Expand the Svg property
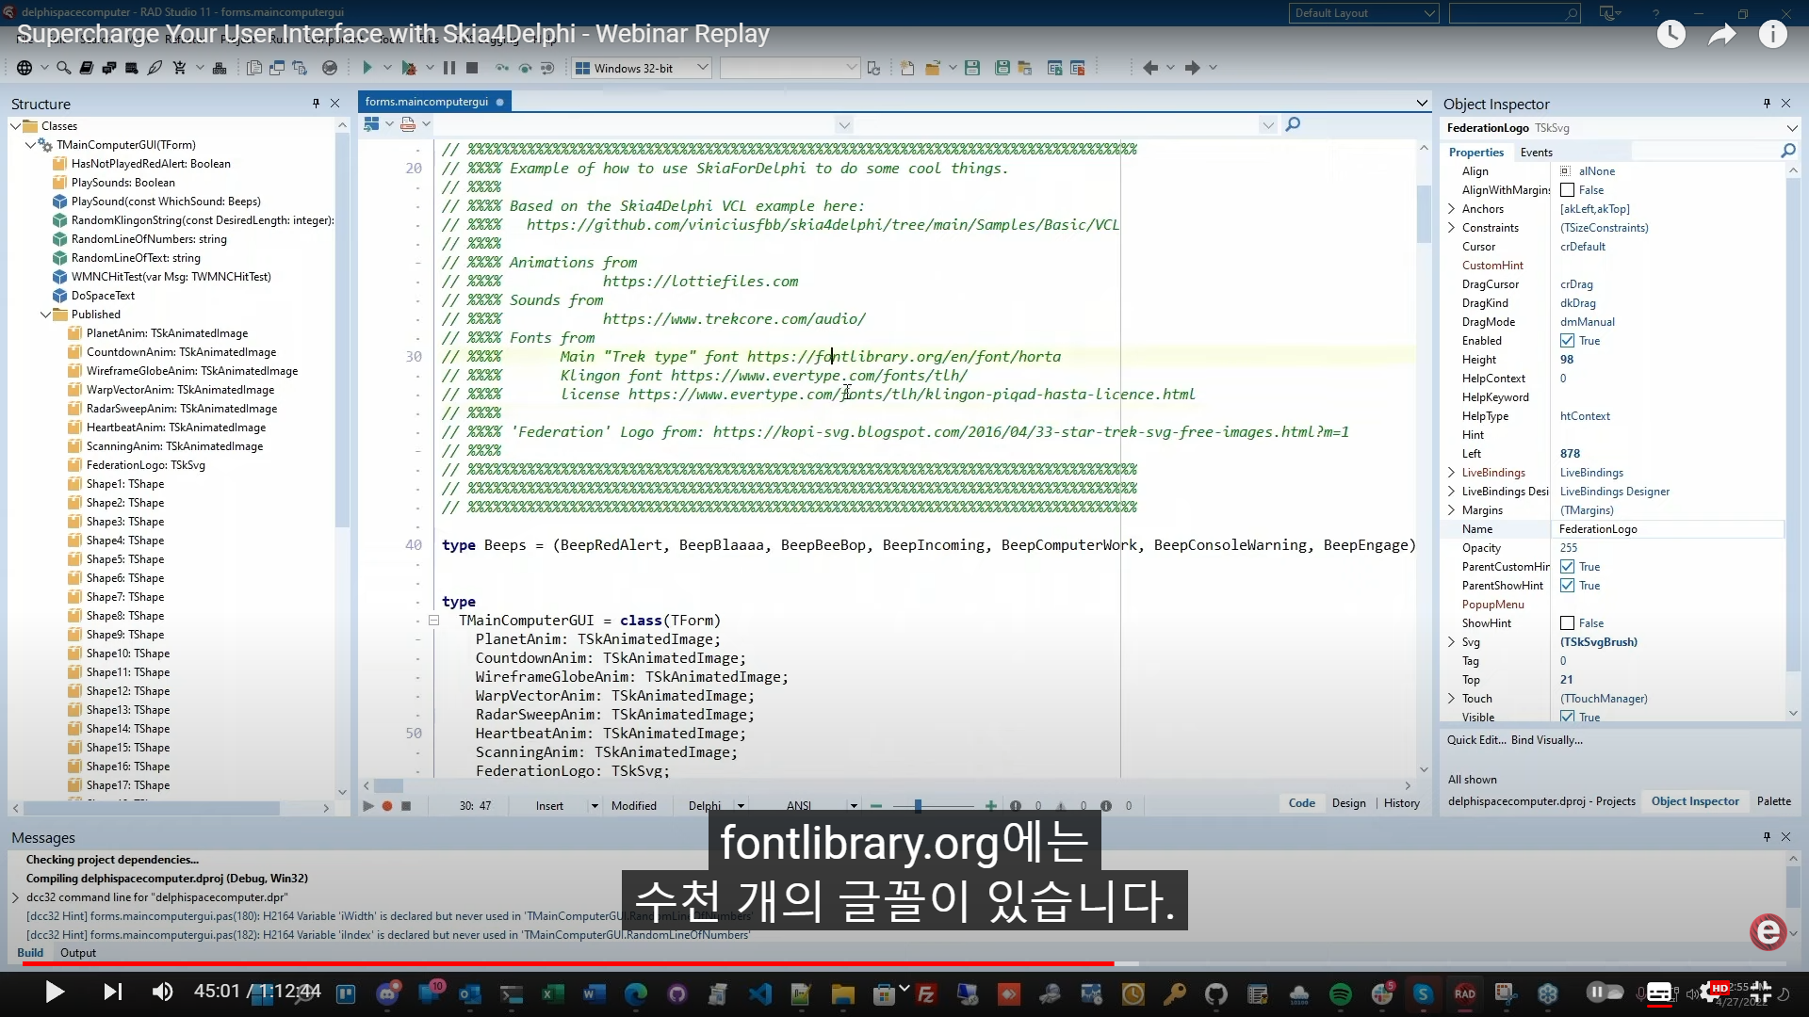Screen dimensions: 1809x1017 pos(1452,642)
